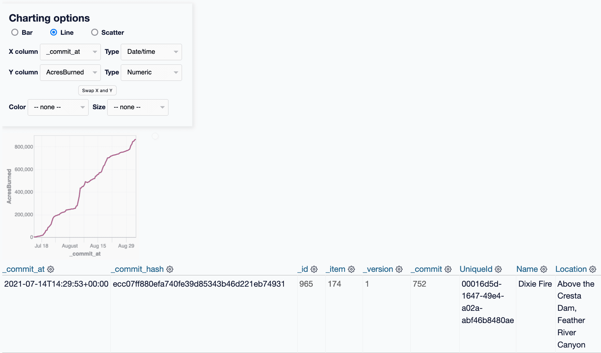Click the Aug 15 x-axis label

[98, 246]
